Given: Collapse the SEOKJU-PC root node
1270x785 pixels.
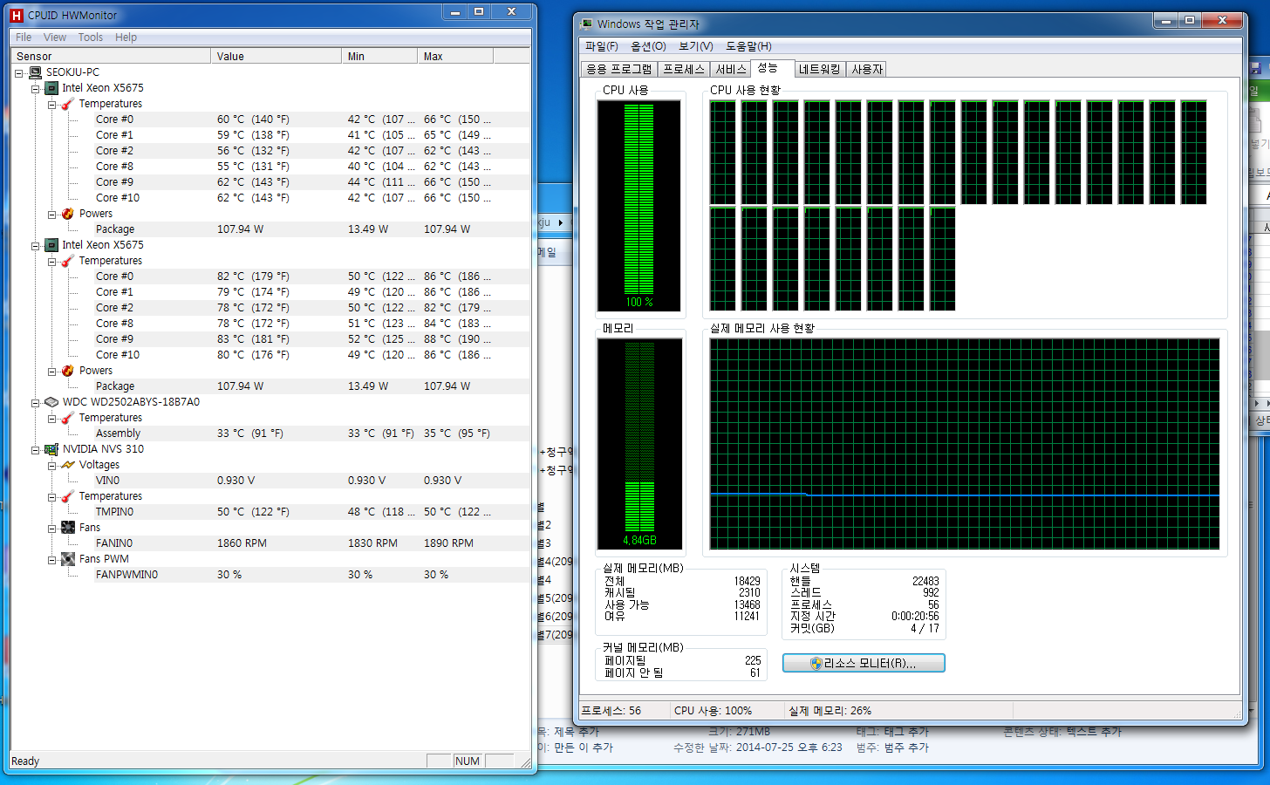Looking at the screenshot, I should [x=19, y=73].
